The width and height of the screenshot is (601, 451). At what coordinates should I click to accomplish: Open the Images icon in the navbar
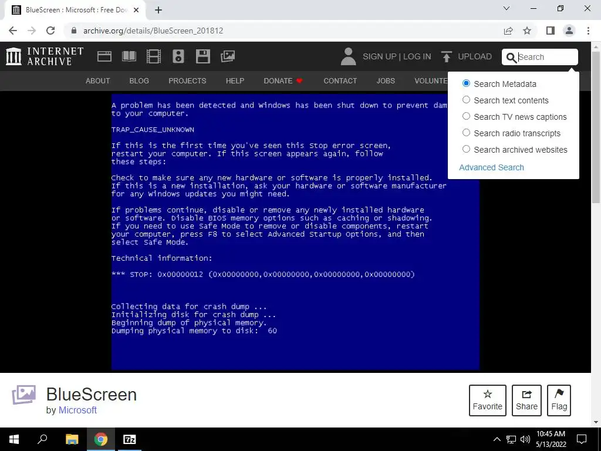(x=228, y=56)
